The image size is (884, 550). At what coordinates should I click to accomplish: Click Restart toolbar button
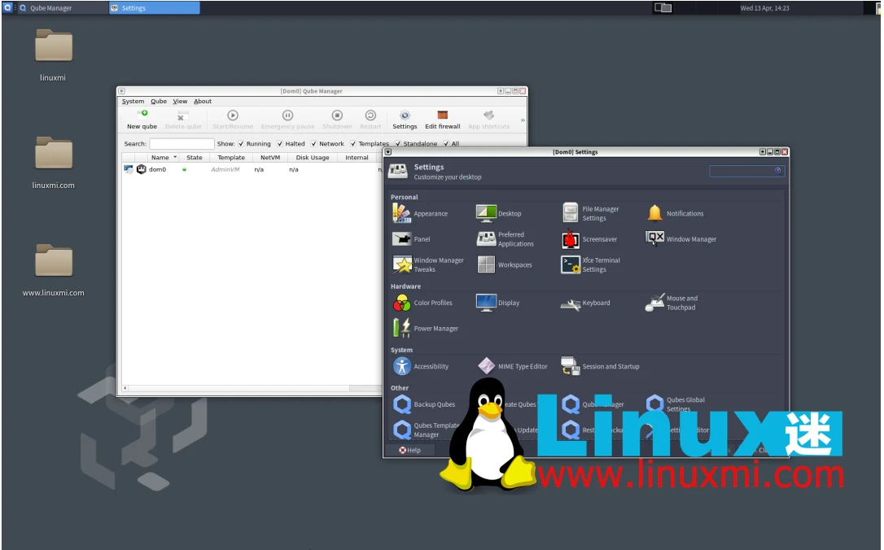(370, 120)
